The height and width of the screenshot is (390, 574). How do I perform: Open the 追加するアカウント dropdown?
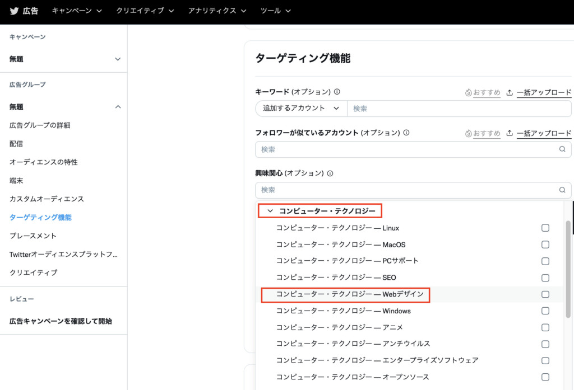301,109
